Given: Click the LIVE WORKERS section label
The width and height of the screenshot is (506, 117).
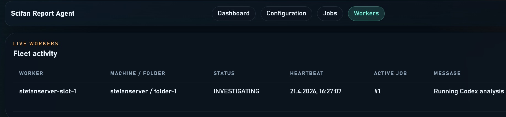Looking at the screenshot, I should (x=36, y=44).
